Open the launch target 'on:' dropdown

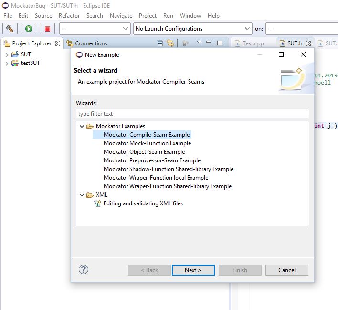[x=302, y=29]
